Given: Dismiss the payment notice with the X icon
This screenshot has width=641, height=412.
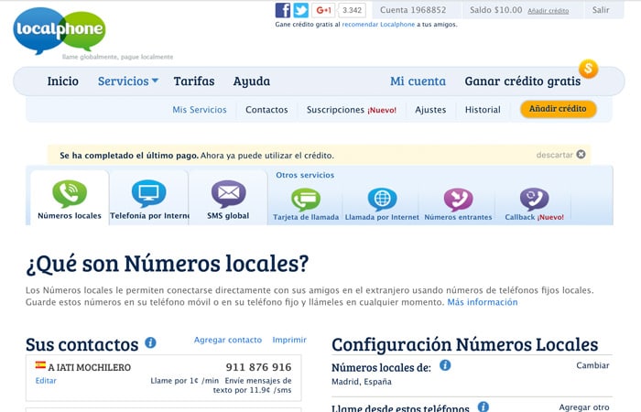Looking at the screenshot, I should click(581, 154).
